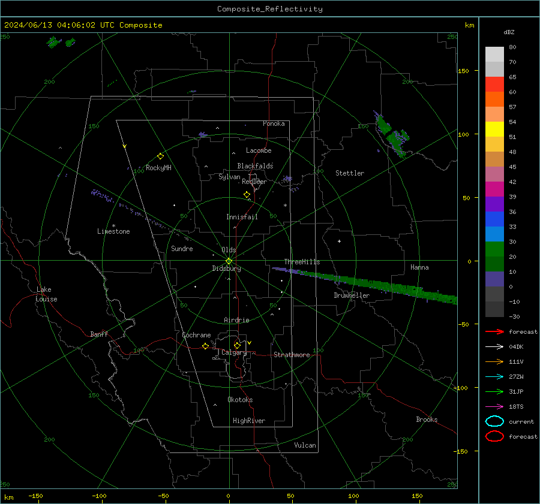Click the asterisk marker above Limestone
540x504 pixels.
[x=113, y=226]
